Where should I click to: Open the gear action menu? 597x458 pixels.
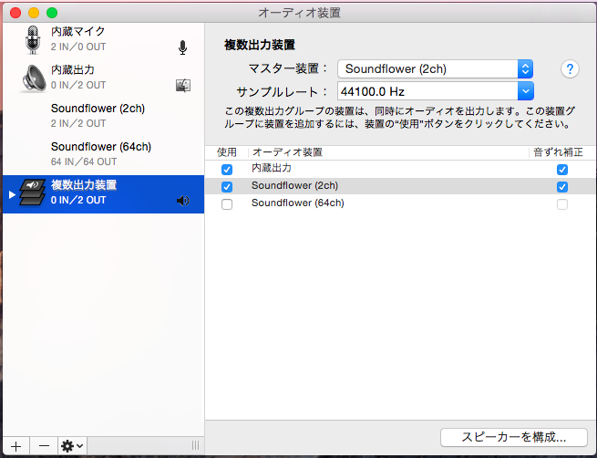click(72, 445)
